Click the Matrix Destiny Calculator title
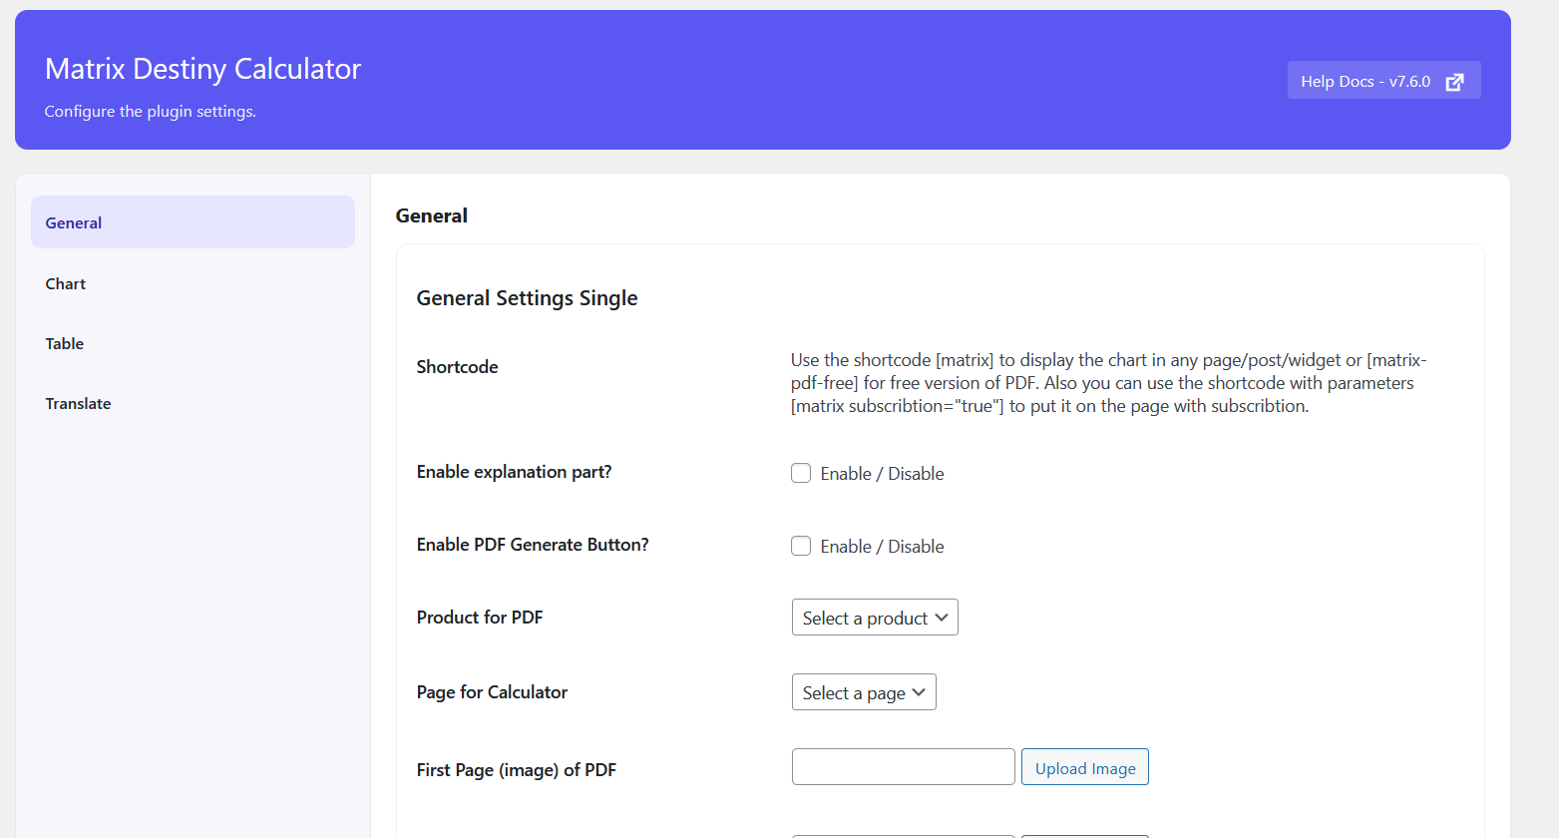The height and width of the screenshot is (838, 1559). click(x=202, y=69)
